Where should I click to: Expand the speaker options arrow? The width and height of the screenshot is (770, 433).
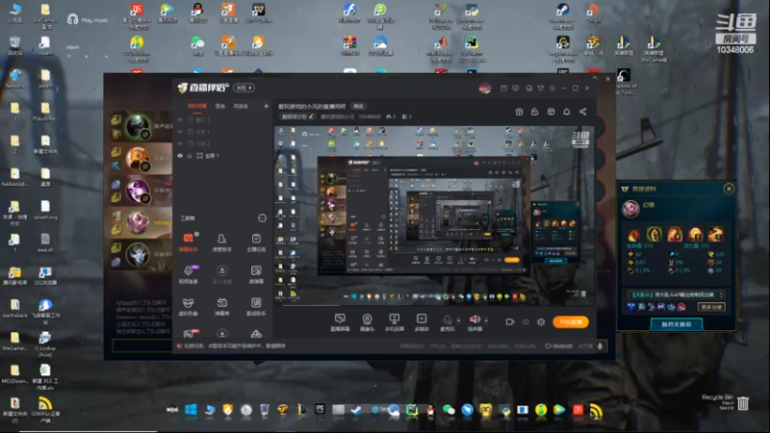click(486, 320)
